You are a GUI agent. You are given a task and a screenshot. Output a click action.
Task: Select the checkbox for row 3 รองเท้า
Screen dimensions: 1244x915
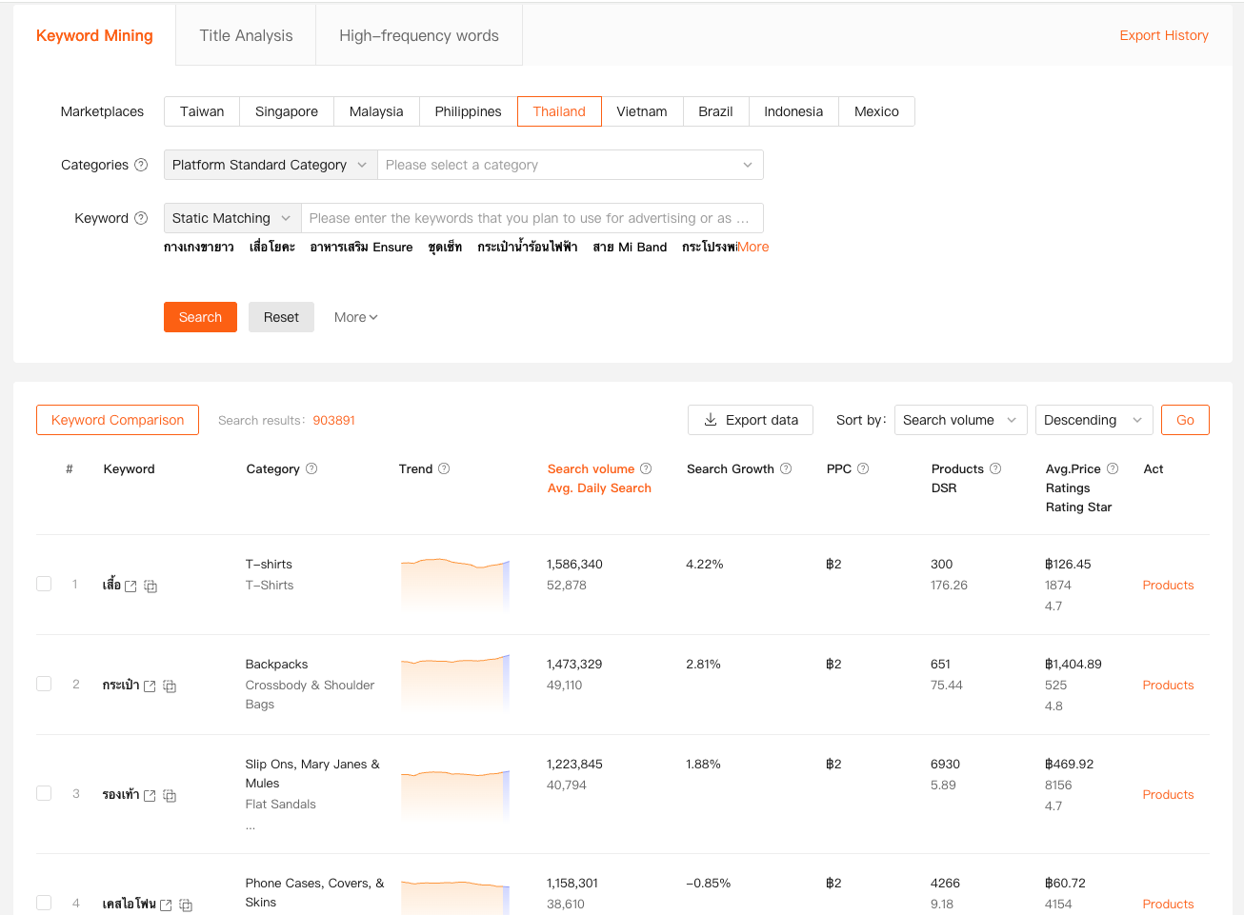click(44, 793)
